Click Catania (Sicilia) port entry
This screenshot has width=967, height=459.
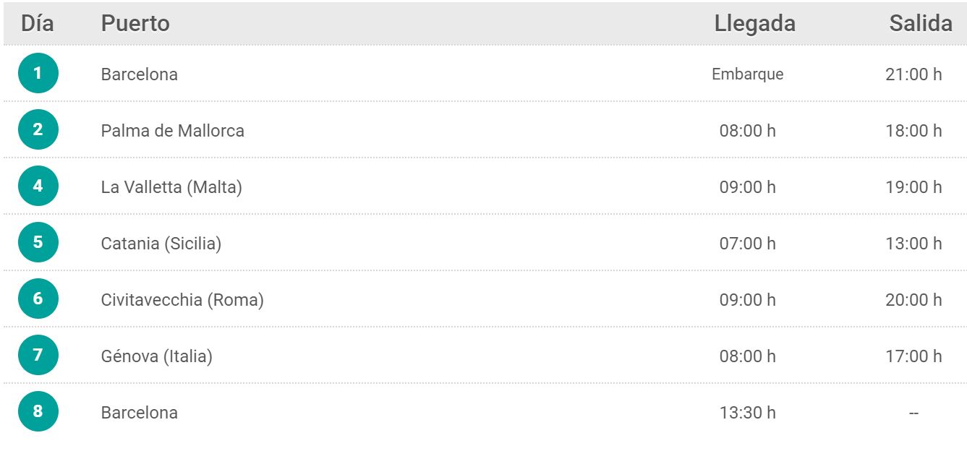tap(161, 244)
